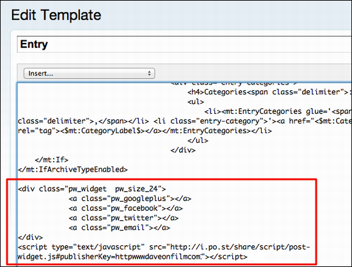The height and width of the screenshot is (267, 352).
Task: Click the pw_twitter anchor line
Action: pos(124,218)
